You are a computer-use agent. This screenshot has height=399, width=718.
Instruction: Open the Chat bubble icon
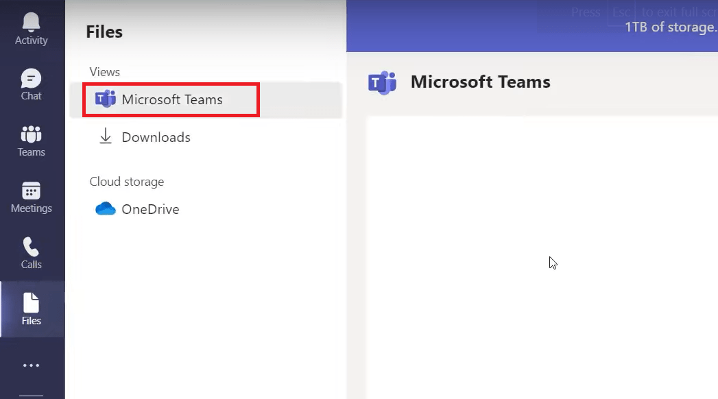pos(31,78)
